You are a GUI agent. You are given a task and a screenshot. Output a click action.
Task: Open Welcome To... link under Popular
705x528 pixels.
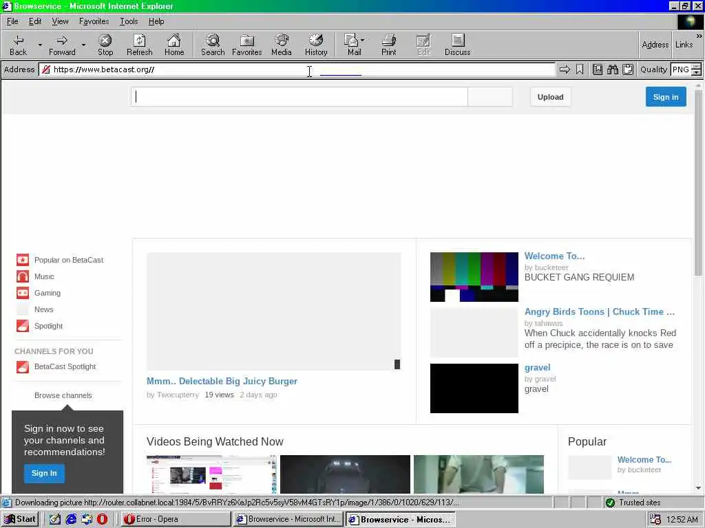click(x=644, y=460)
